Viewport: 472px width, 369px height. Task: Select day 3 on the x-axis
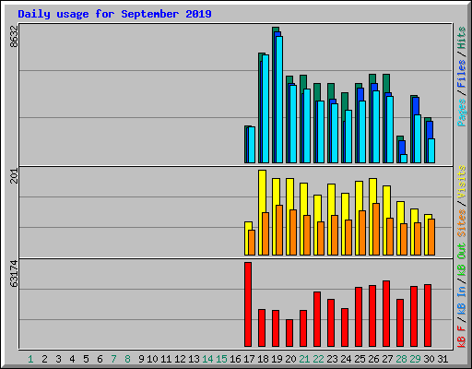pos(58,359)
